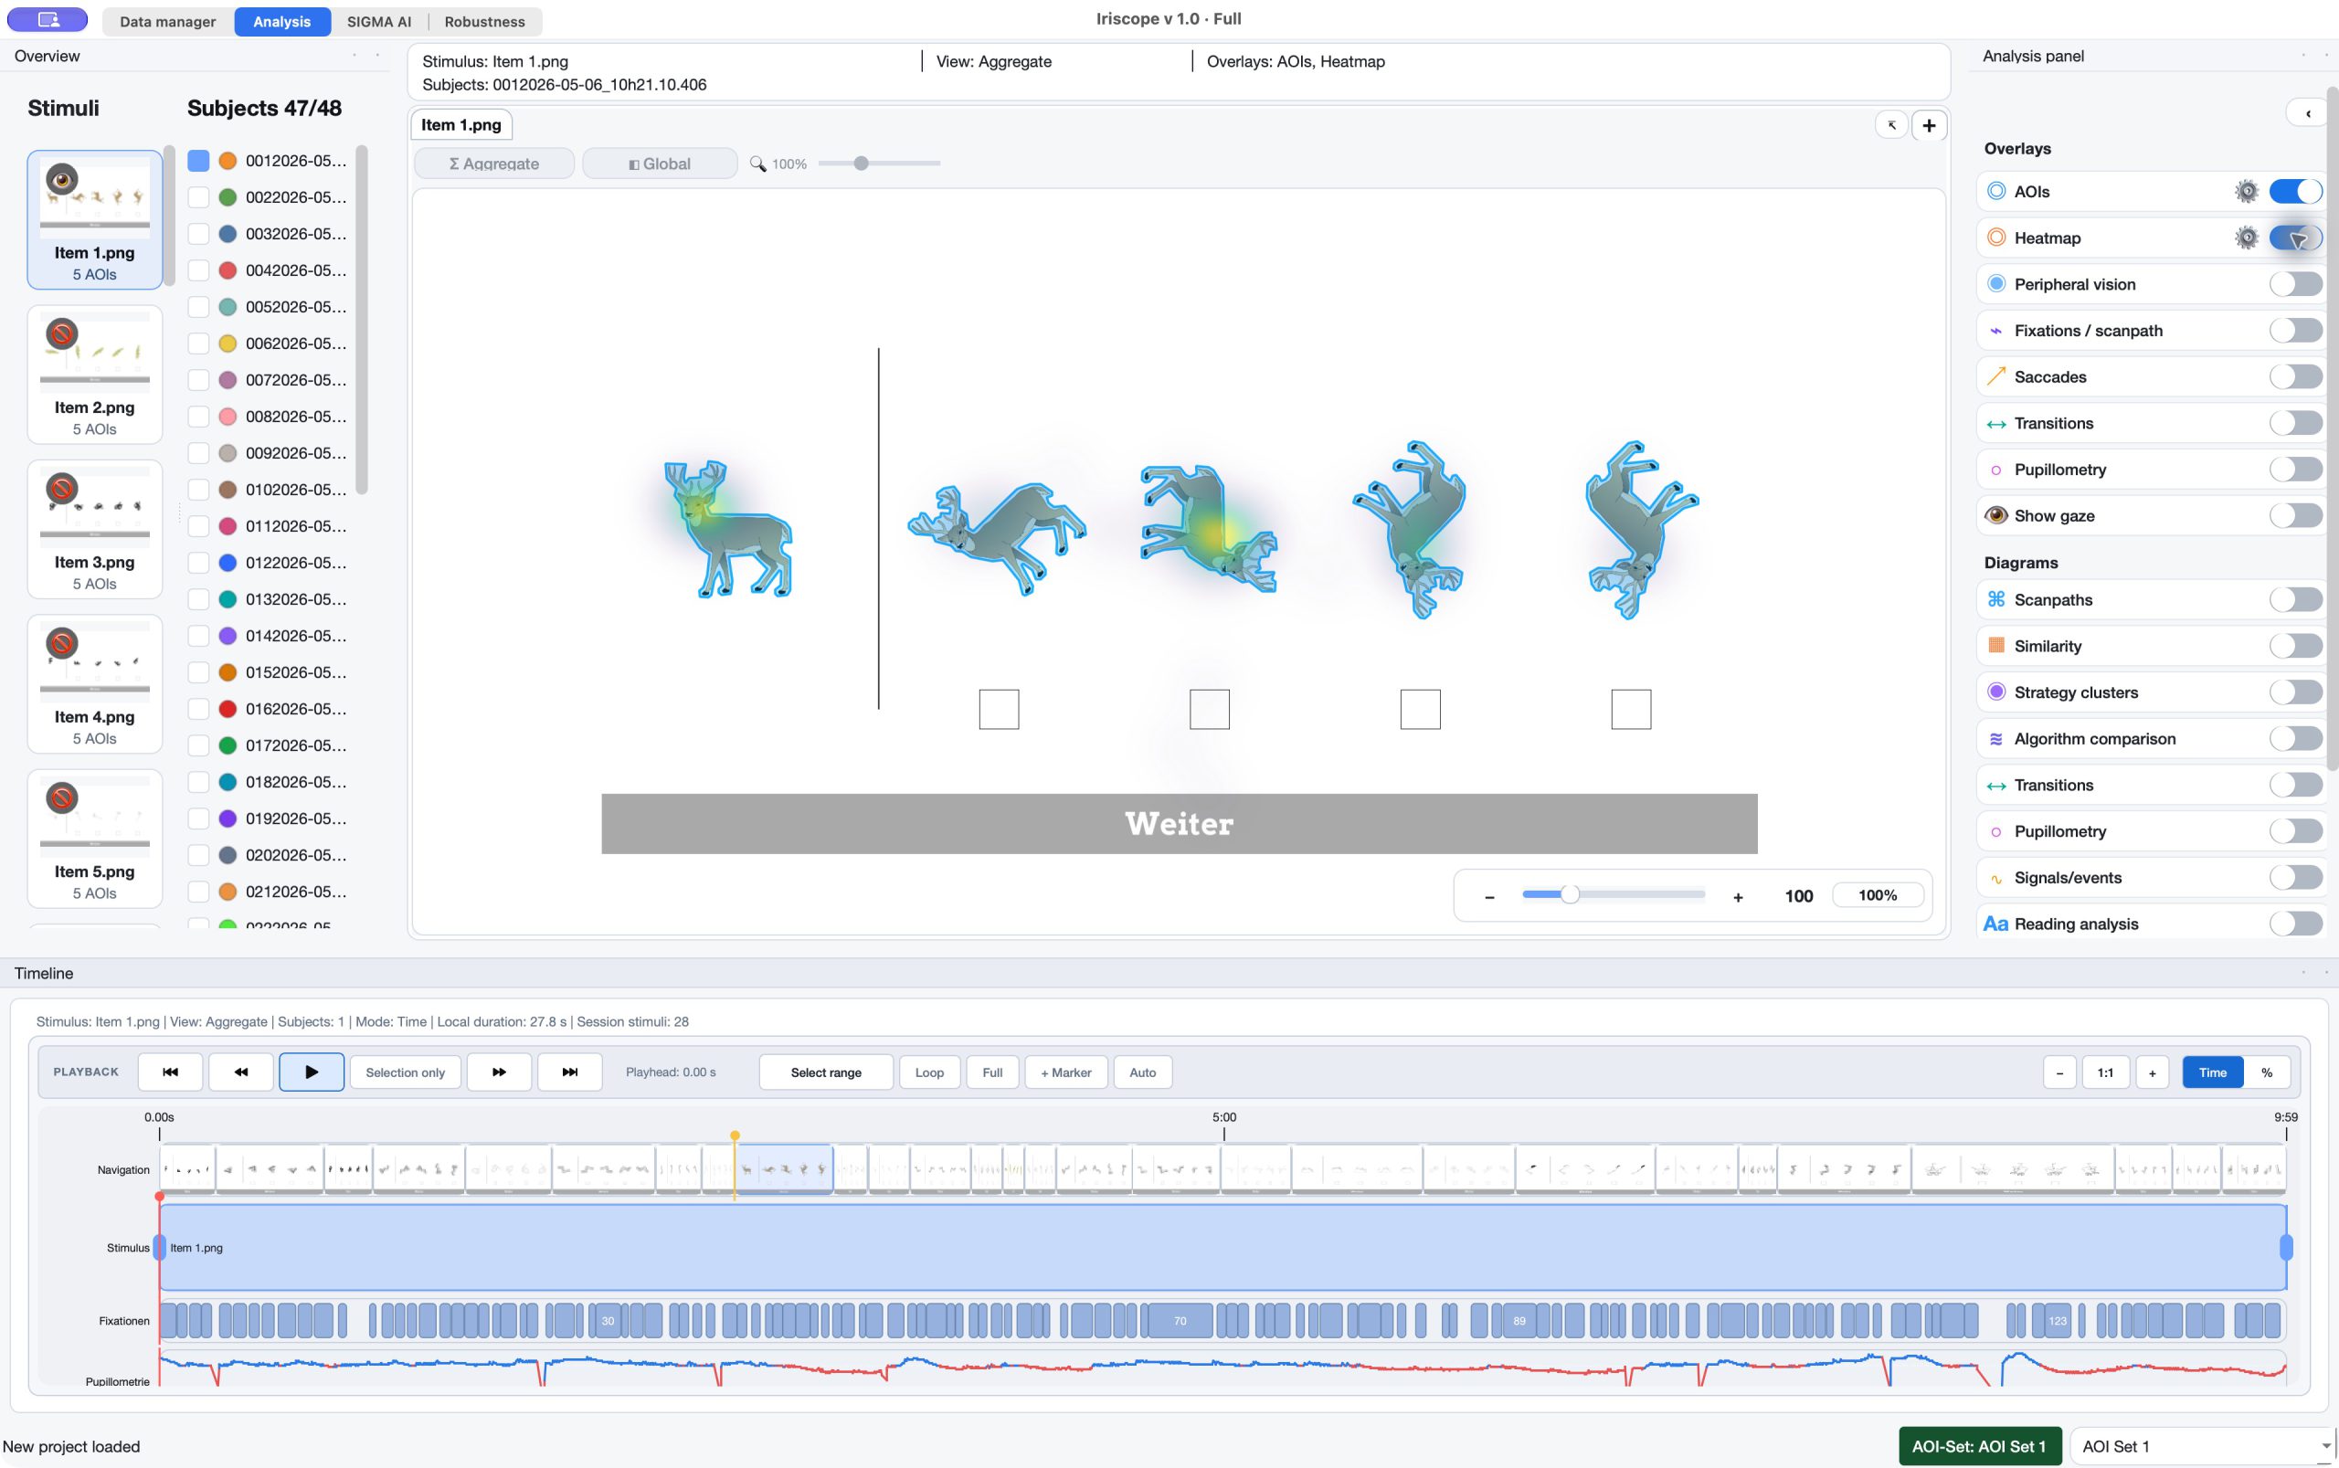Open the Robustness tab

tap(484, 21)
